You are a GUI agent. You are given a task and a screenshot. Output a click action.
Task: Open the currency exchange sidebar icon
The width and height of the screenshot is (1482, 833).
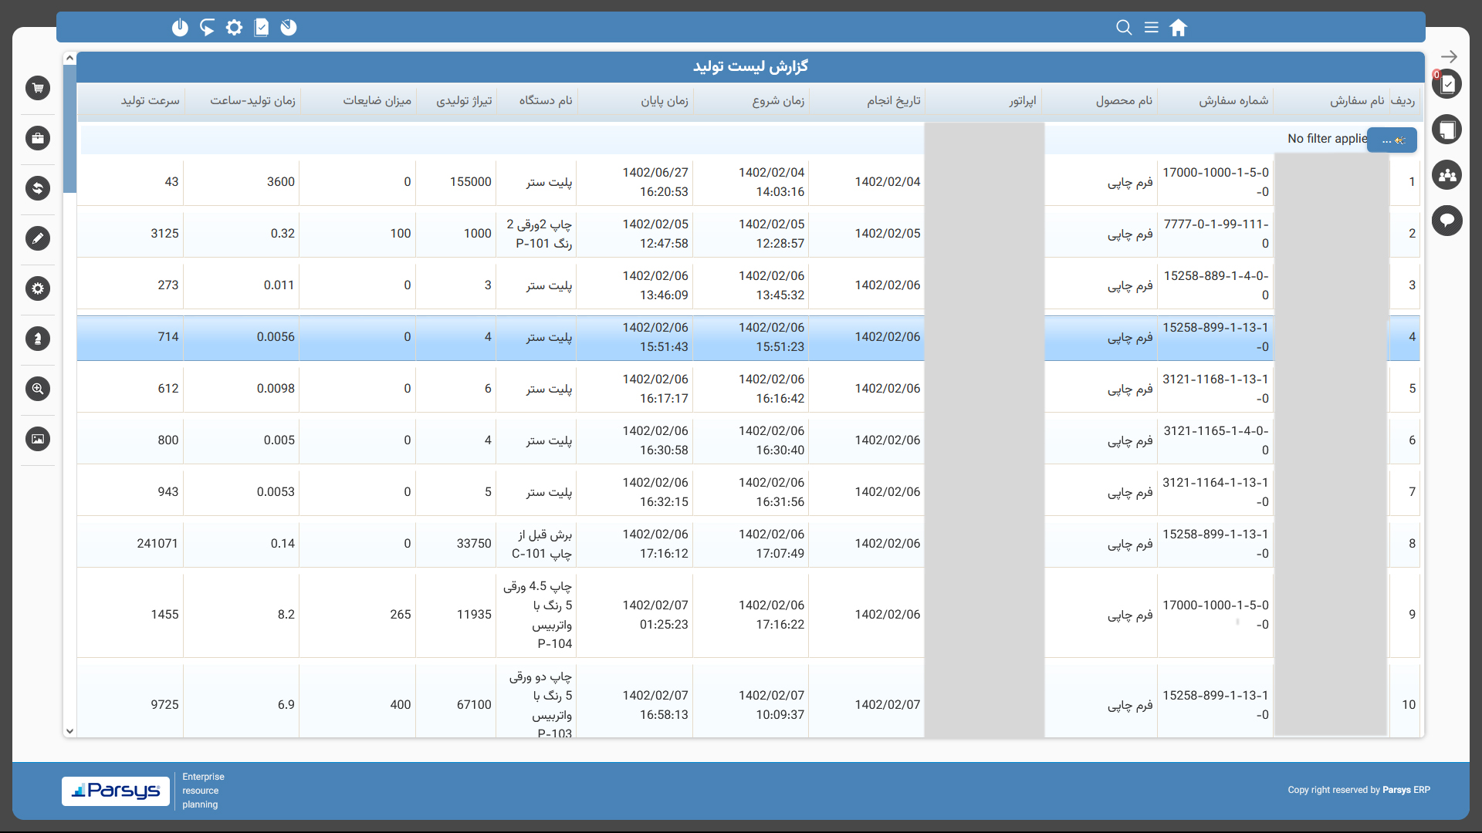coord(38,188)
